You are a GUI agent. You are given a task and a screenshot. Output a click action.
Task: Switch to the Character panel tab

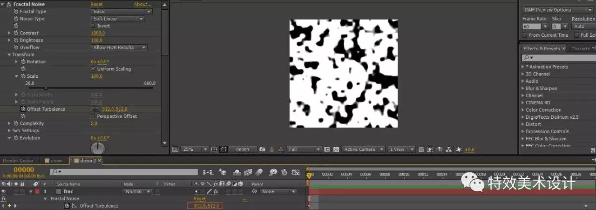(x=581, y=48)
